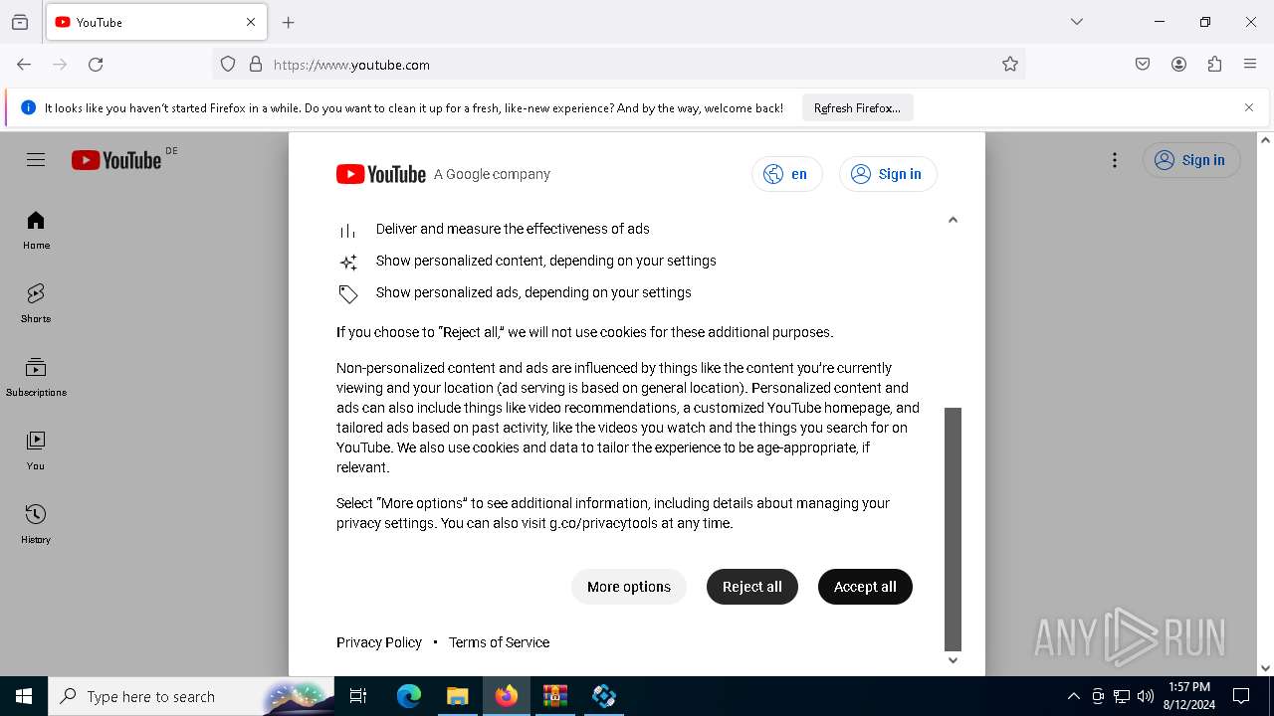Open the Privacy Policy link
Image resolution: width=1274 pixels, height=716 pixels.
coord(379,642)
